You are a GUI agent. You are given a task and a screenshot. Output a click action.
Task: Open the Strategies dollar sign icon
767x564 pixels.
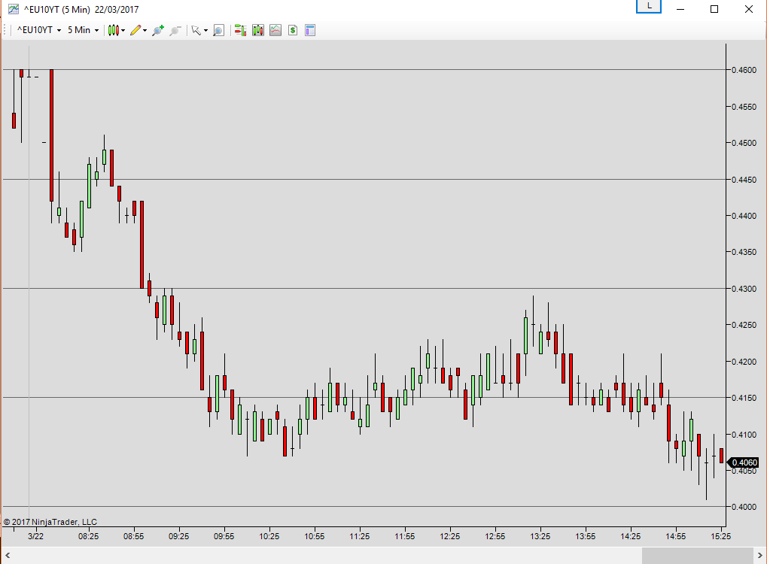click(293, 30)
